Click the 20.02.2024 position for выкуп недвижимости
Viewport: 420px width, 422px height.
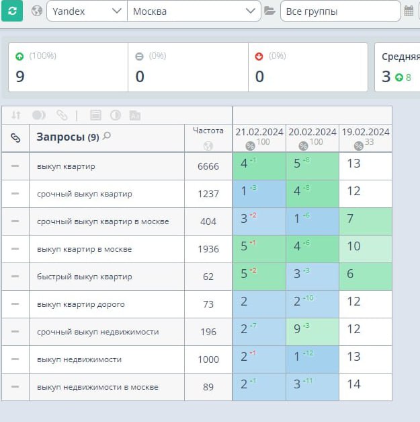(312, 359)
